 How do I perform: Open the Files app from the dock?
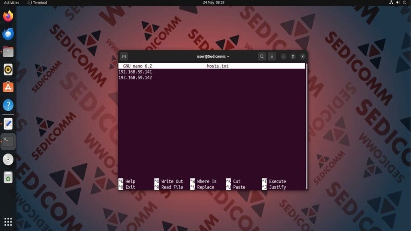tap(8, 51)
